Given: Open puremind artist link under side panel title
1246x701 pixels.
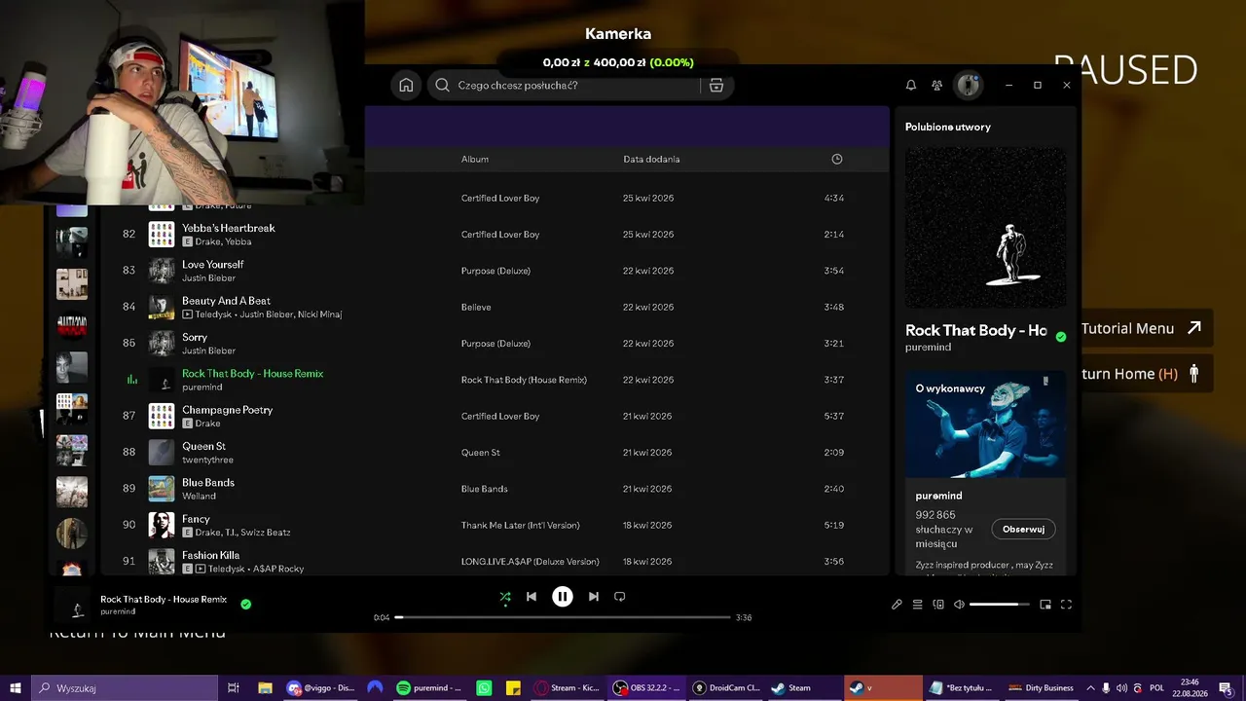Looking at the screenshot, I should [x=928, y=348].
